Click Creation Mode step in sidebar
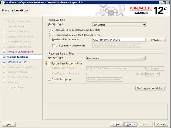171x128 pixels. (x=16, y=27)
